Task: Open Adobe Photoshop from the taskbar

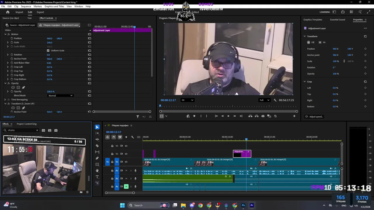Action: click(243, 205)
